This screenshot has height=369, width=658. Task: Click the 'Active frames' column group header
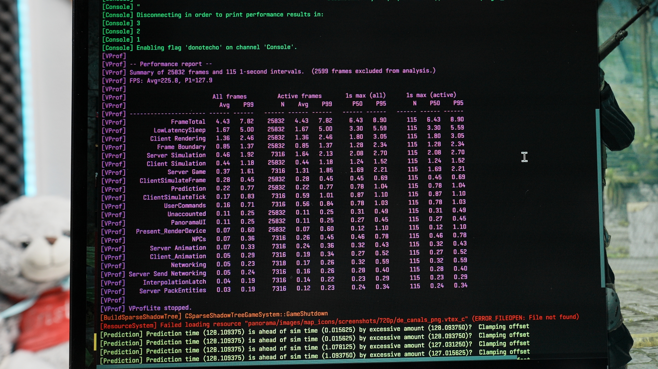click(x=299, y=96)
